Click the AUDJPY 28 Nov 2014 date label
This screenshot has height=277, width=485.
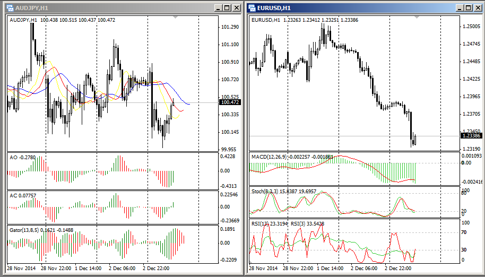21,268
